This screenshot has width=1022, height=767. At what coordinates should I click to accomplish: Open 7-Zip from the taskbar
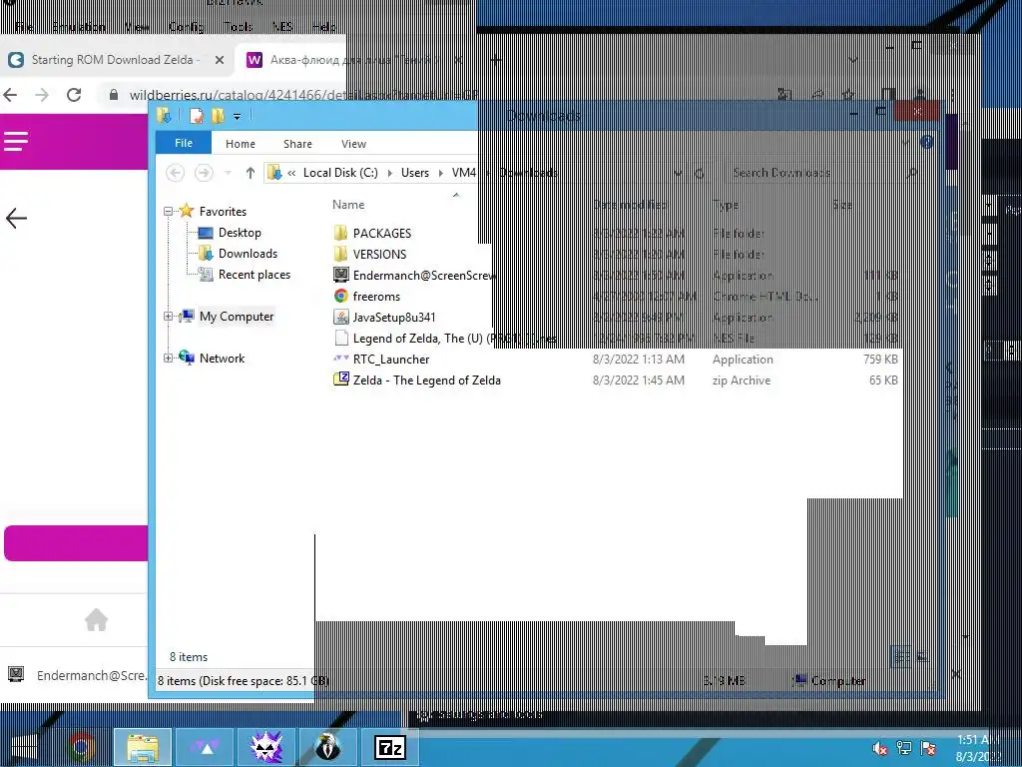[390, 747]
